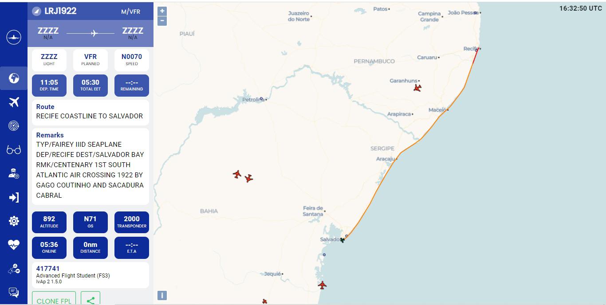Click the CLONE FPL button
Viewport: 606px width, 305px height.
[54, 299]
